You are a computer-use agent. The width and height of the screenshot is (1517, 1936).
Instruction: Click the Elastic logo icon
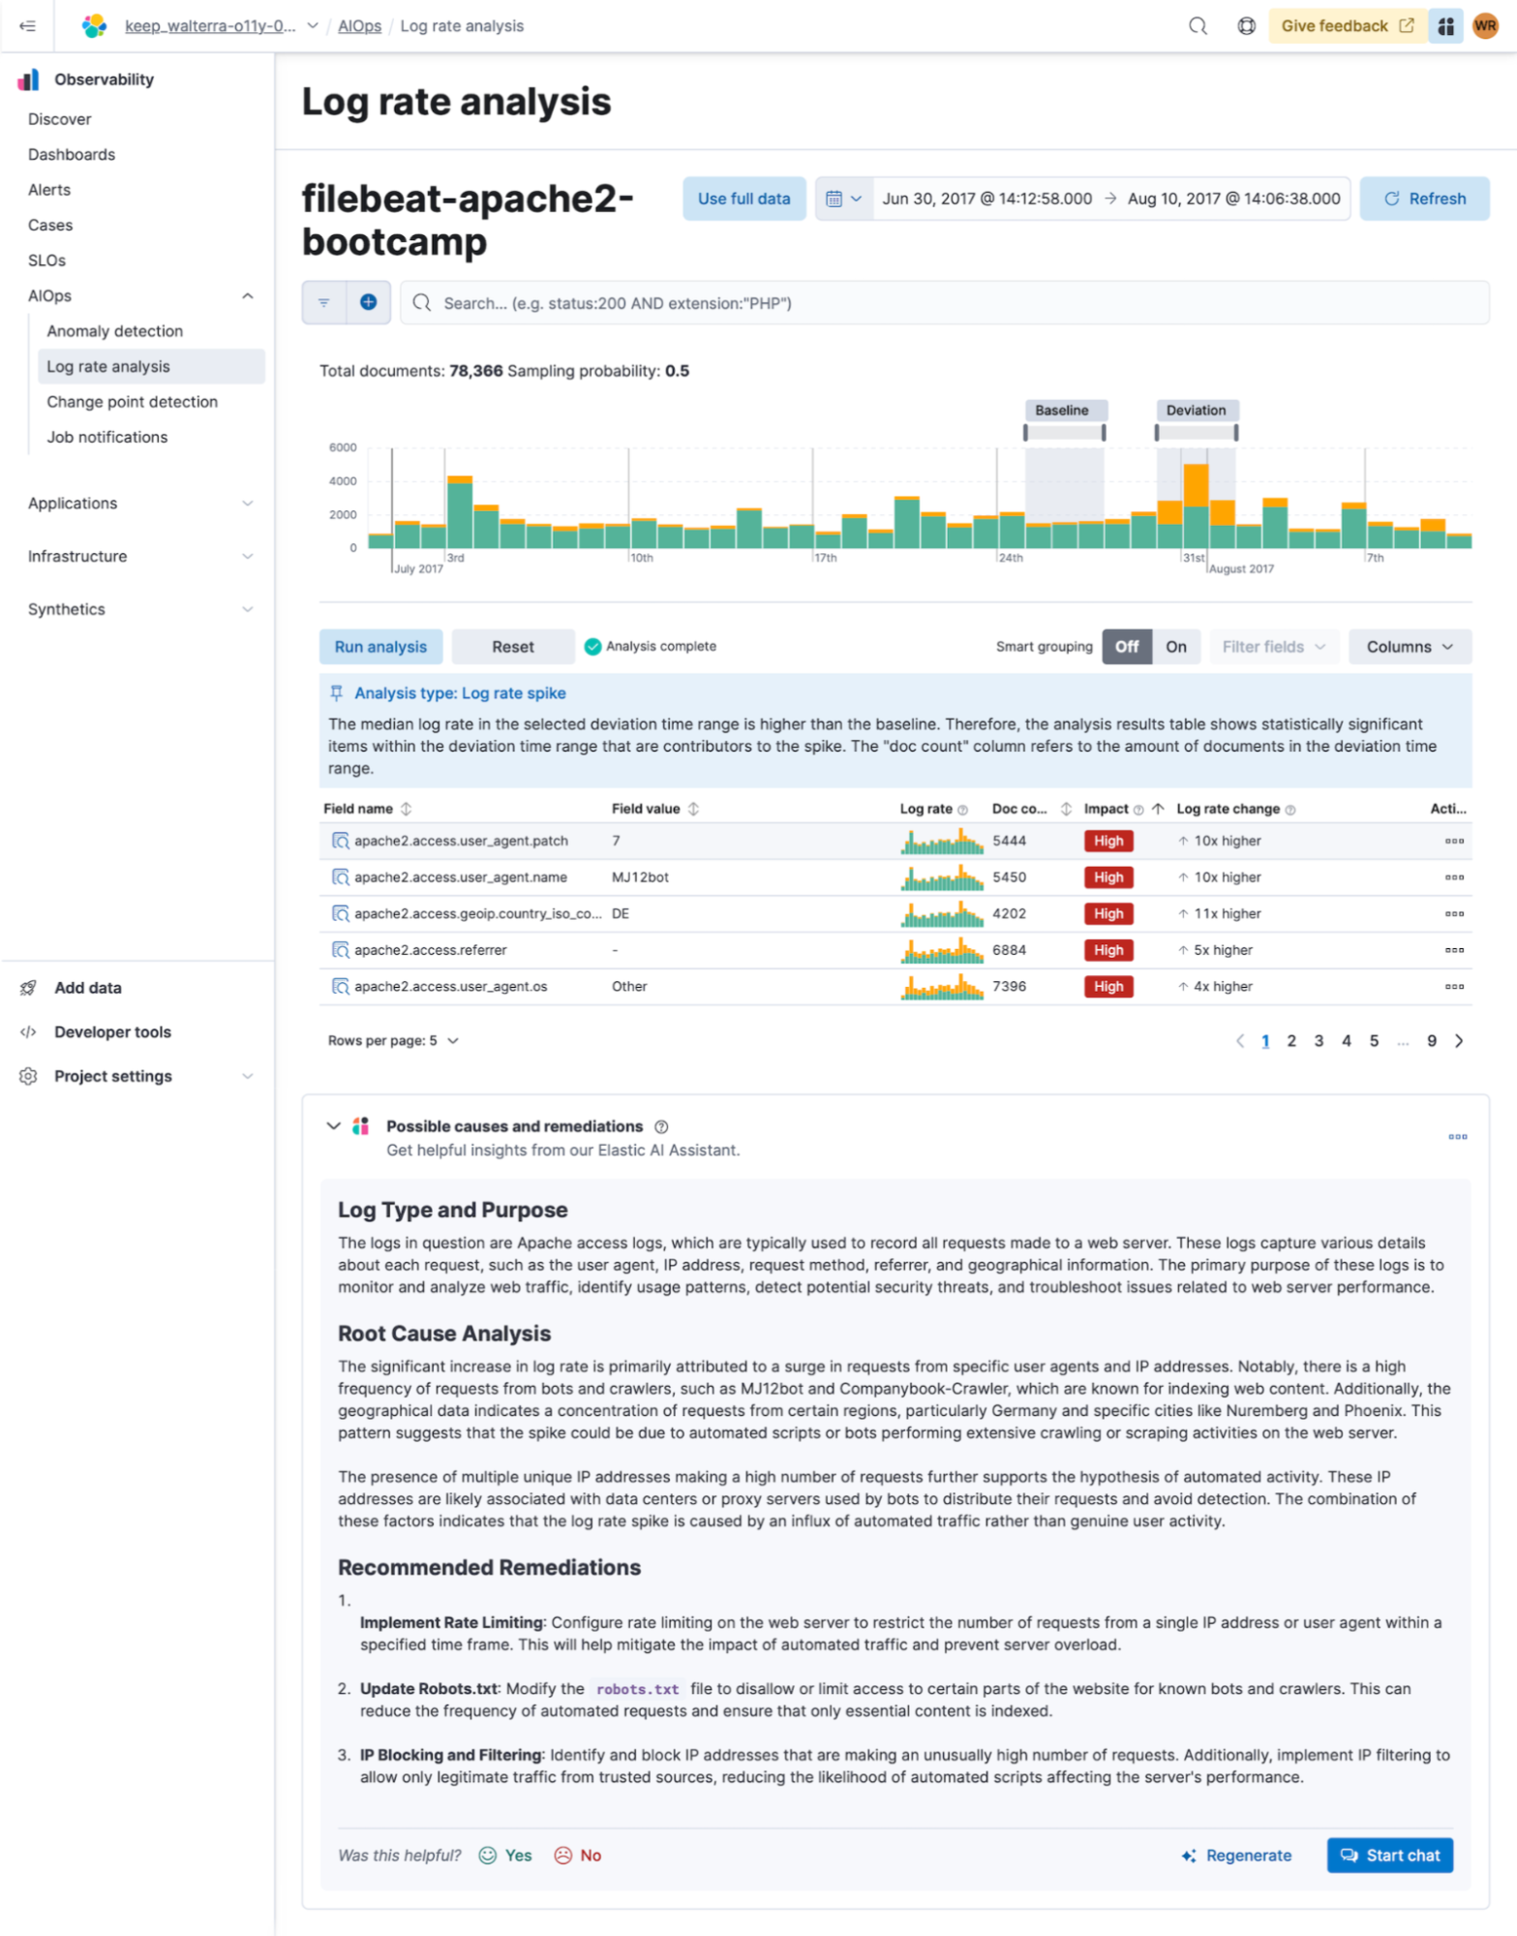pyautogui.click(x=94, y=26)
